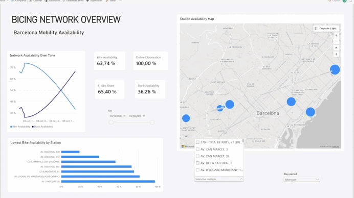The image size is (354, 198).
Task: Click the map locate-me compass icon
Action: coord(336,54)
